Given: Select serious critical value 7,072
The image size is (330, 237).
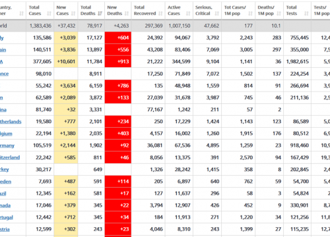Looking at the screenshot, I should 213,74.
